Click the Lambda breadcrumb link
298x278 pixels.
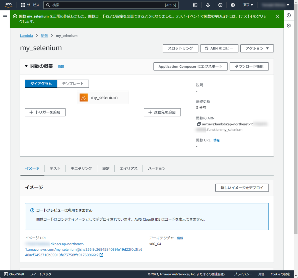[x=26, y=36]
